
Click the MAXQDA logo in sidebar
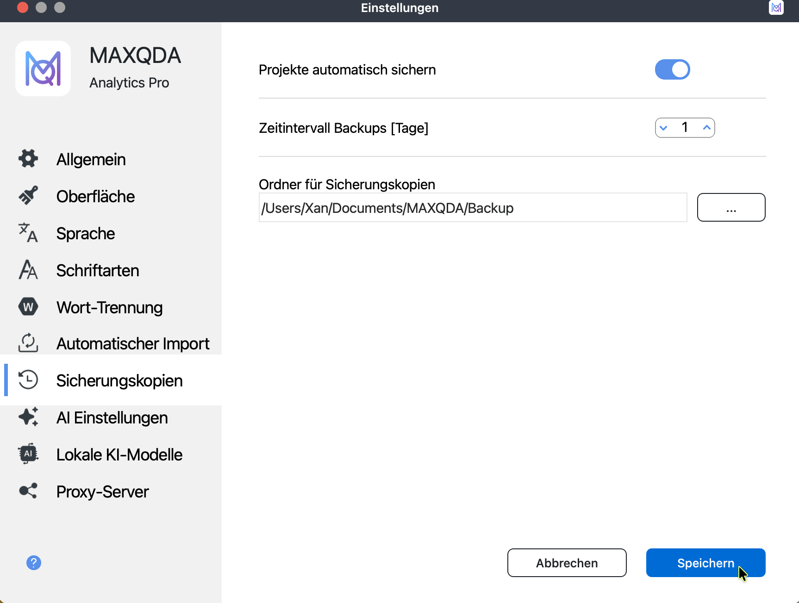click(x=43, y=68)
